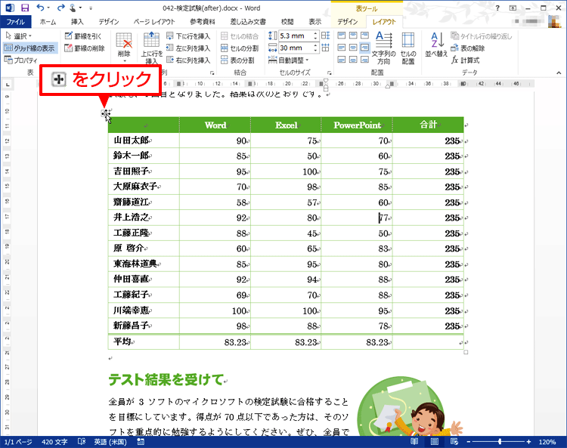
Task: Set Align Center Right cell alignment
Action: (365, 48)
